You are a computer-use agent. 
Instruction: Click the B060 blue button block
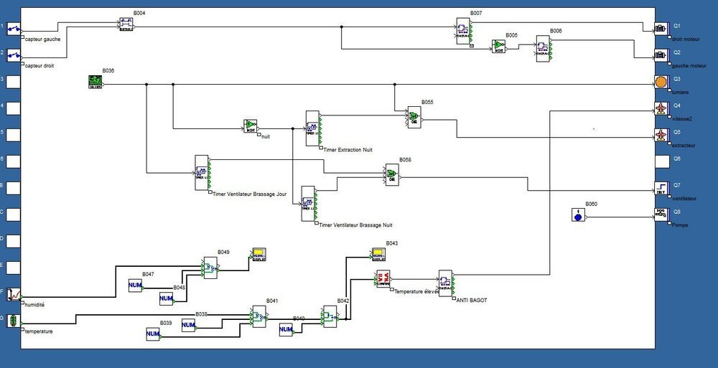click(578, 214)
